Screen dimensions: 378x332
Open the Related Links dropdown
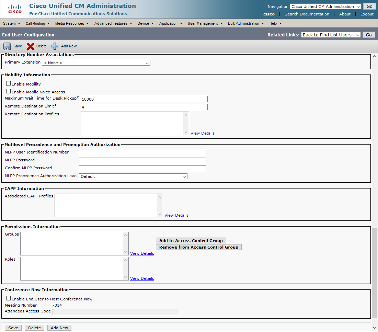click(x=331, y=35)
